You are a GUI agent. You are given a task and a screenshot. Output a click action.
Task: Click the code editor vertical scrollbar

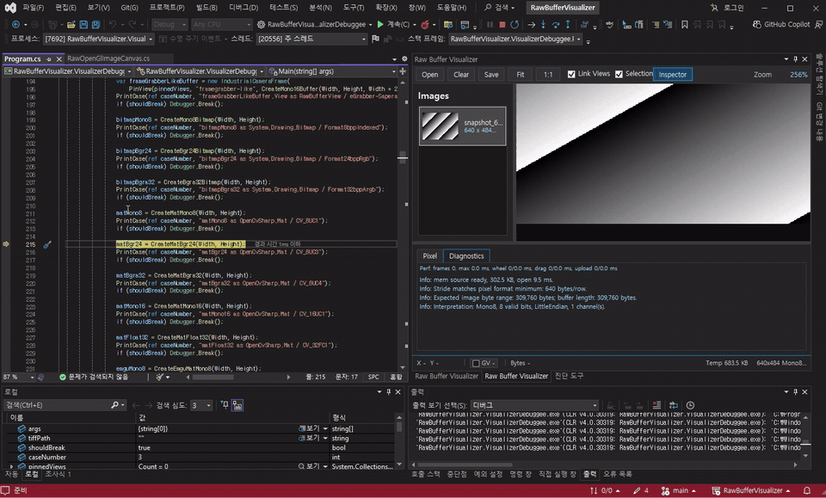tap(403, 224)
